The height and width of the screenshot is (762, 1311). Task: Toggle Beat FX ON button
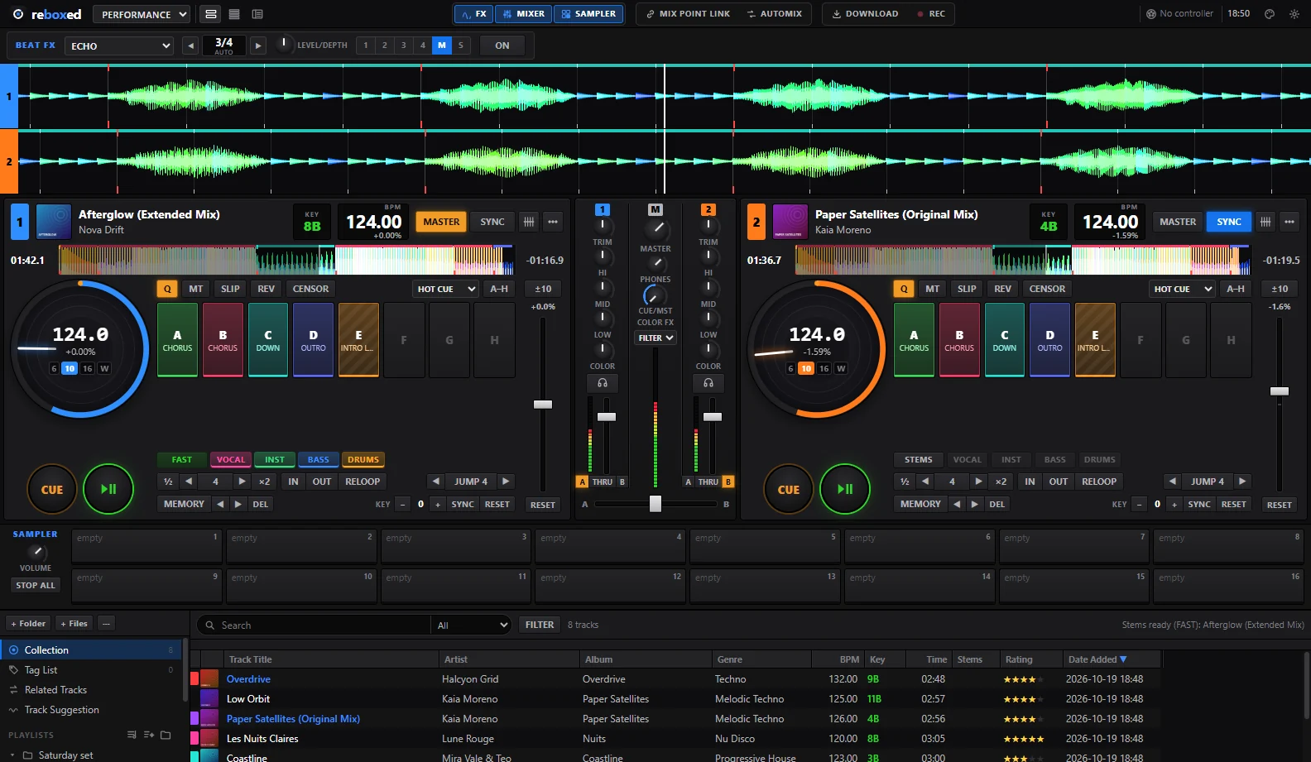click(x=502, y=46)
